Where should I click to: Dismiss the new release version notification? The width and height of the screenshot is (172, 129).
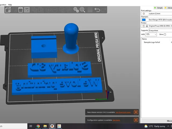tap(136, 112)
